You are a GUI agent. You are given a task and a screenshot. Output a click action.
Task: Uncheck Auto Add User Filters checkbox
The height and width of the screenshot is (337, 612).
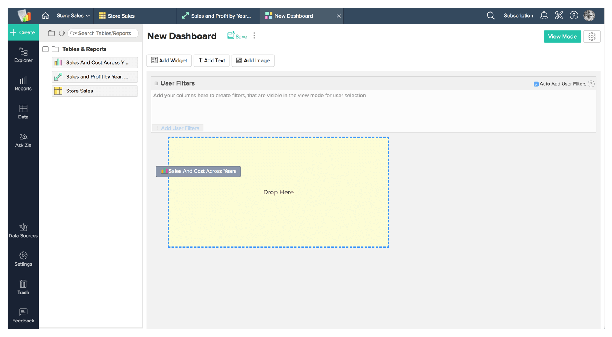pos(536,84)
